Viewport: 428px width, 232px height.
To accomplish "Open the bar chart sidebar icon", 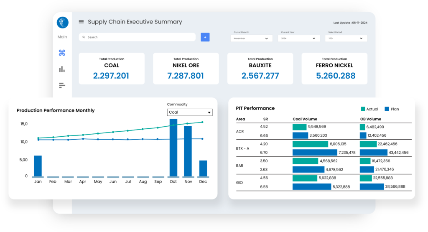I will tap(62, 69).
